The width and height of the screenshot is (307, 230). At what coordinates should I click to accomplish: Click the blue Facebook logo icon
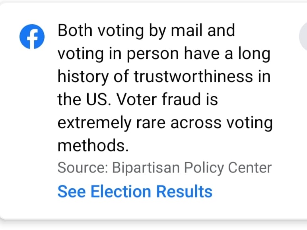pyautogui.click(x=32, y=37)
